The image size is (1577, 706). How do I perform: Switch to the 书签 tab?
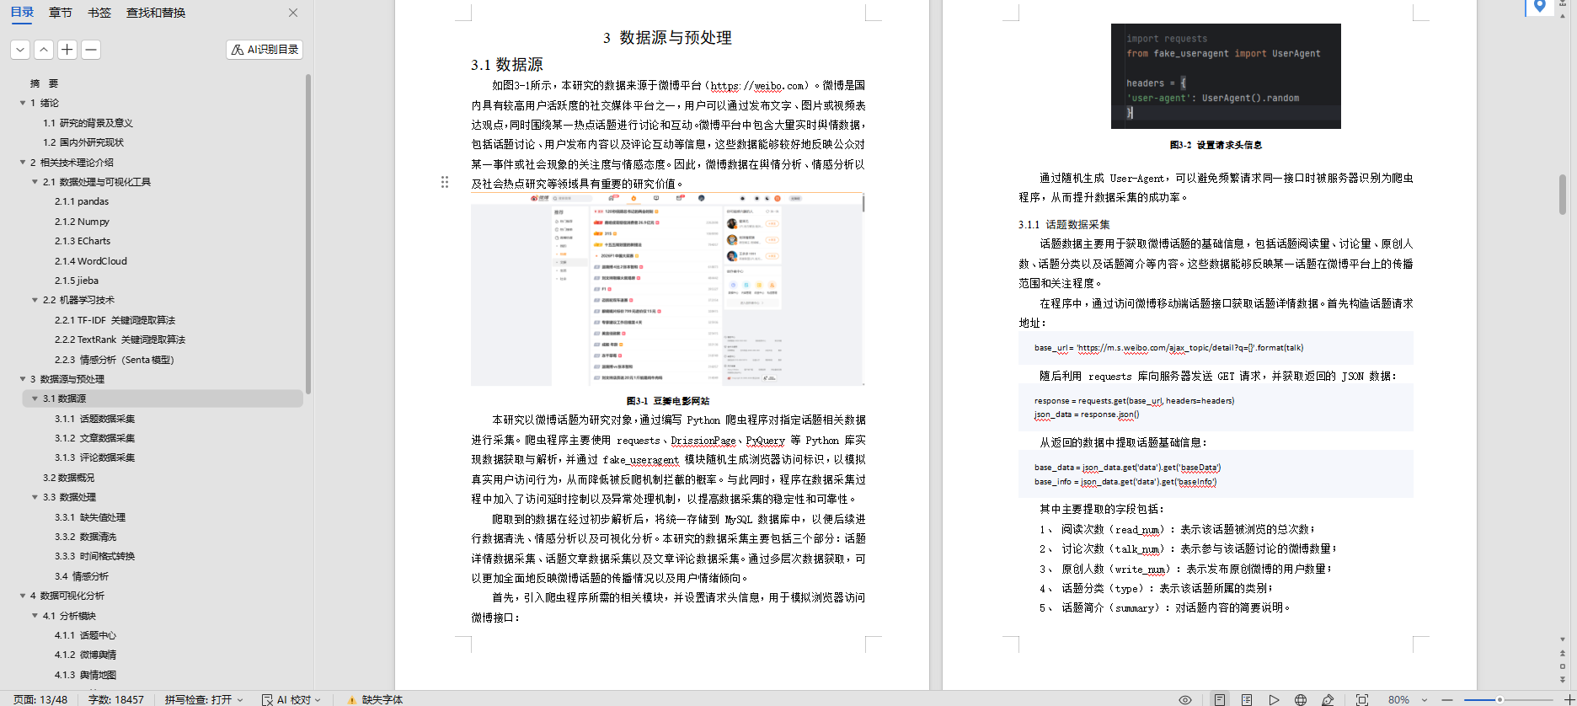click(99, 13)
